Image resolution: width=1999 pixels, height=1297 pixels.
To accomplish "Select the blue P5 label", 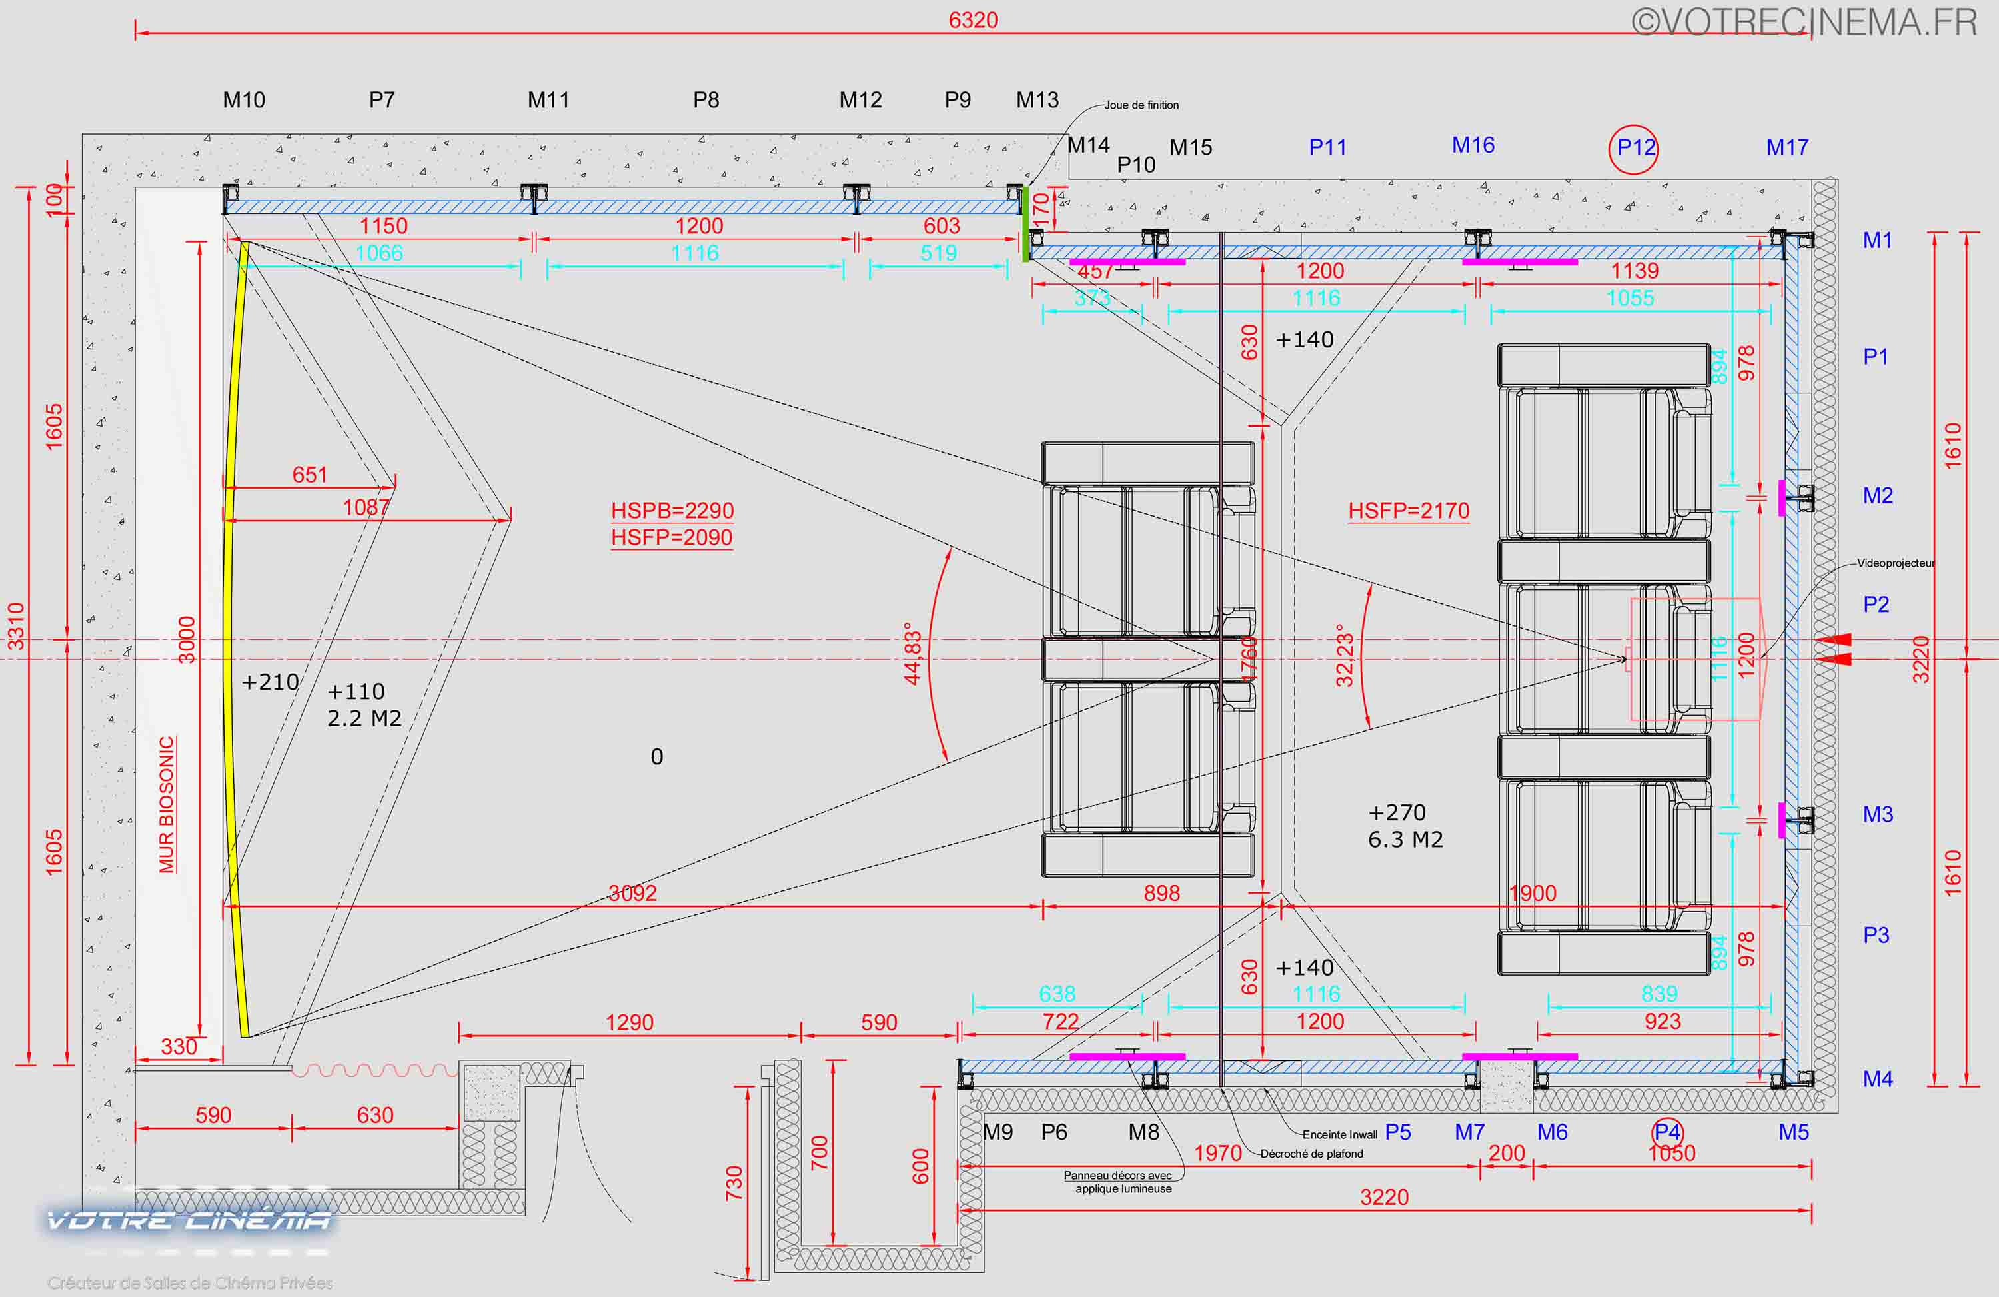I will [1397, 1132].
